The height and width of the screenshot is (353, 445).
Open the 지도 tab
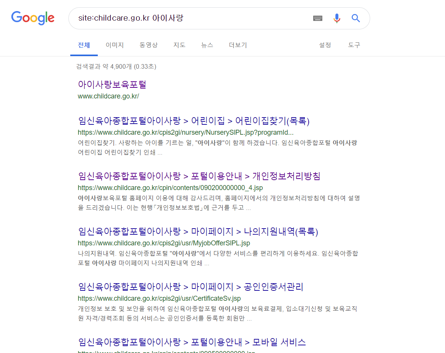click(179, 45)
